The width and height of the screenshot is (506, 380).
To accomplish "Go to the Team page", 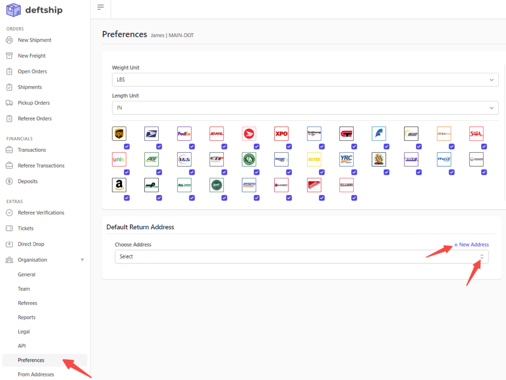I will (x=24, y=289).
